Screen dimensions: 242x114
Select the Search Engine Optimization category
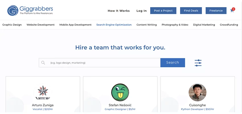click(114, 25)
